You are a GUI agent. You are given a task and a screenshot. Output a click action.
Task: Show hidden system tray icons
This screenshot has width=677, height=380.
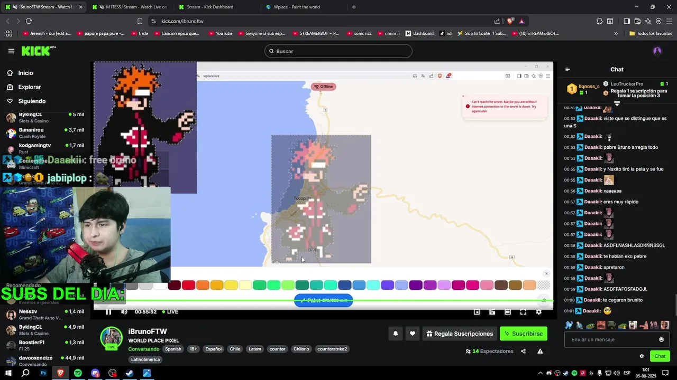(540, 373)
